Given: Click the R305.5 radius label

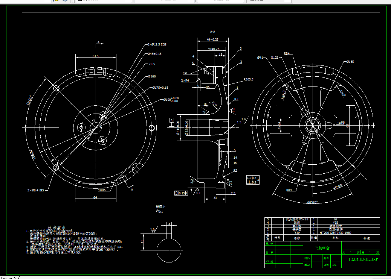Looking at the screenshot, I should [248, 79].
